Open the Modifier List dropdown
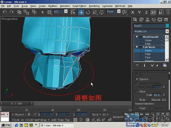 coord(167,31)
